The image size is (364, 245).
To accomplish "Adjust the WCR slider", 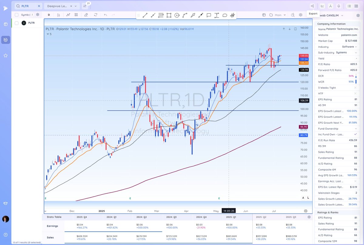I will pyautogui.click(x=356, y=82).
